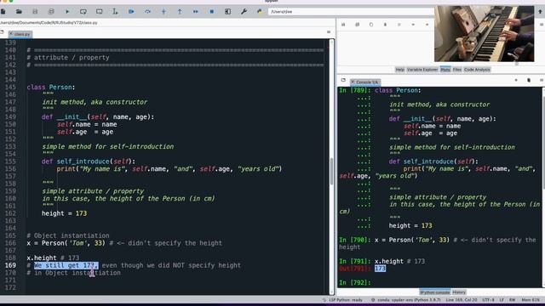Image resolution: width=545 pixels, height=306 pixels.
Task: Open the Code Analysis tab
Action: pos(477,70)
